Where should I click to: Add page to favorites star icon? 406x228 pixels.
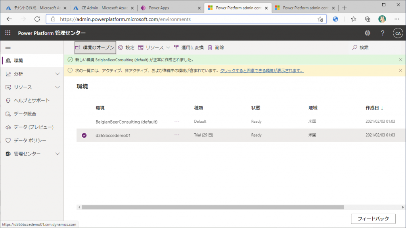tap(320, 19)
